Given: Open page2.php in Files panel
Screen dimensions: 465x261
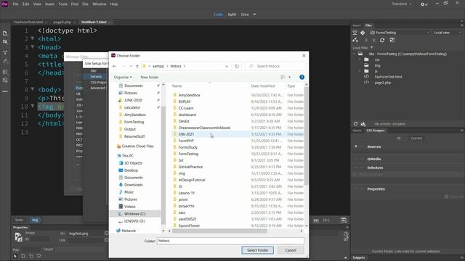Looking at the screenshot, I should coord(383,83).
